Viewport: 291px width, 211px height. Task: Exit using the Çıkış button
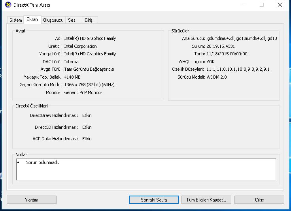pyautogui.click(x=259, y=200)
